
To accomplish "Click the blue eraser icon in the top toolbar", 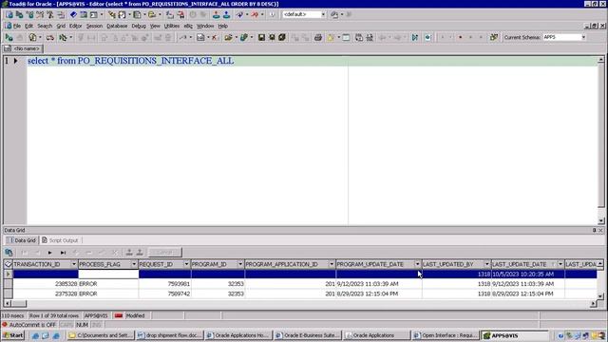I will point(73,15).
